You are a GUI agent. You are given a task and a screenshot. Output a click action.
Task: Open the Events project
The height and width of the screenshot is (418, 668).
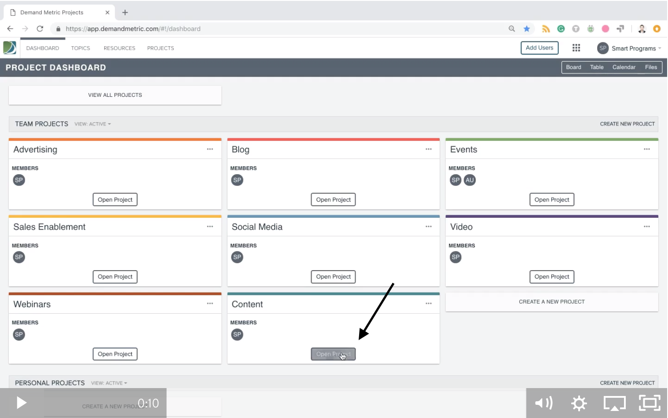552,200
